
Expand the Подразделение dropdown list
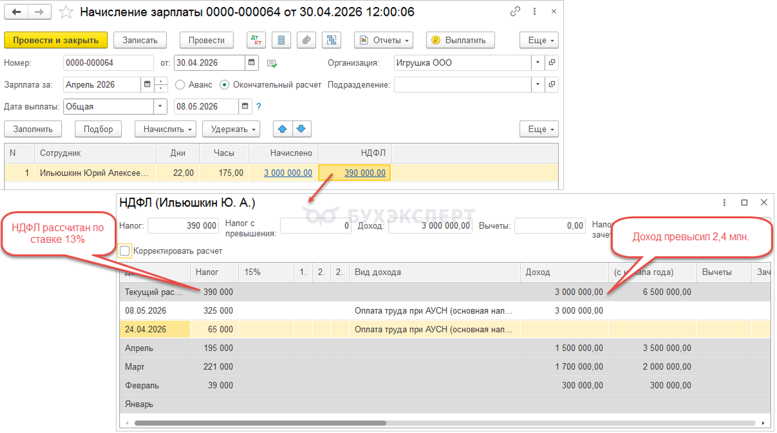tap(538, 85)
